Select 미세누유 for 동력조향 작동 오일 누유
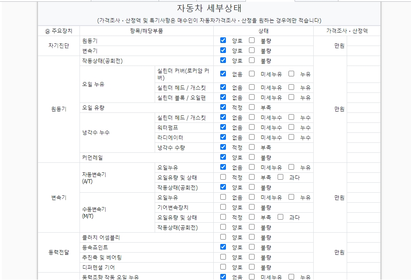Viewport: 411px width, 280px height. pyautogui.click(x=252, y=277)
